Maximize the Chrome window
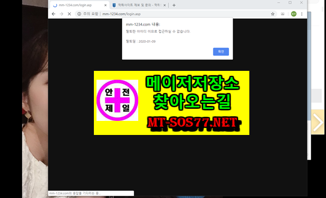Viewport: 326px width, 198px height. (x=290, y=3)
